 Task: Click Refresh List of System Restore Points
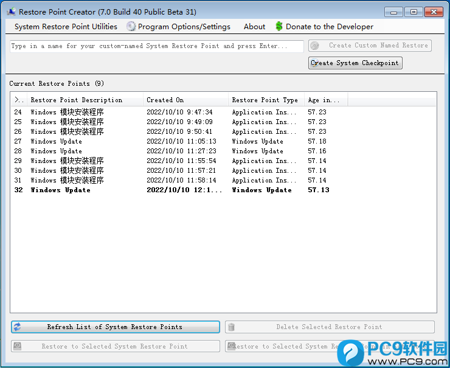click(x=116, y=327)
